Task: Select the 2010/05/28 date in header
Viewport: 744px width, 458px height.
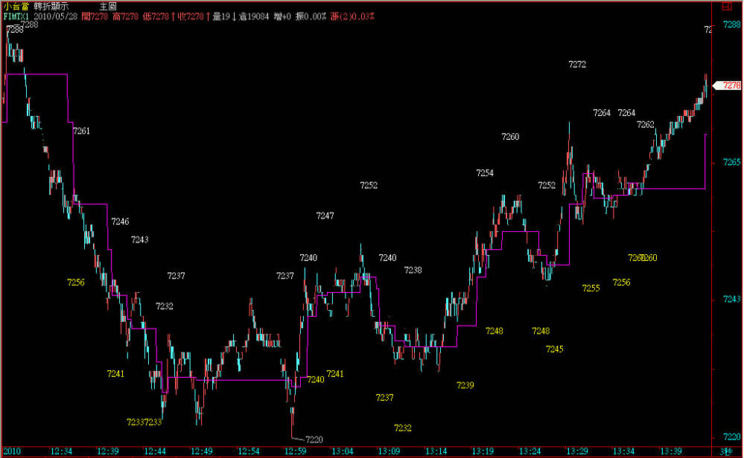Action: point(57,16)
